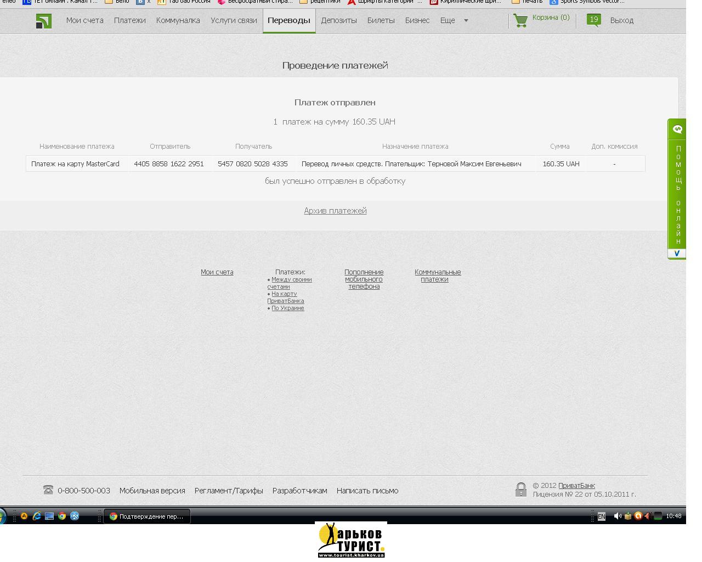This screenshot has width=702, height=562.
Task: Select the Коммуналка navigation item
Action: tap(178, 20)
